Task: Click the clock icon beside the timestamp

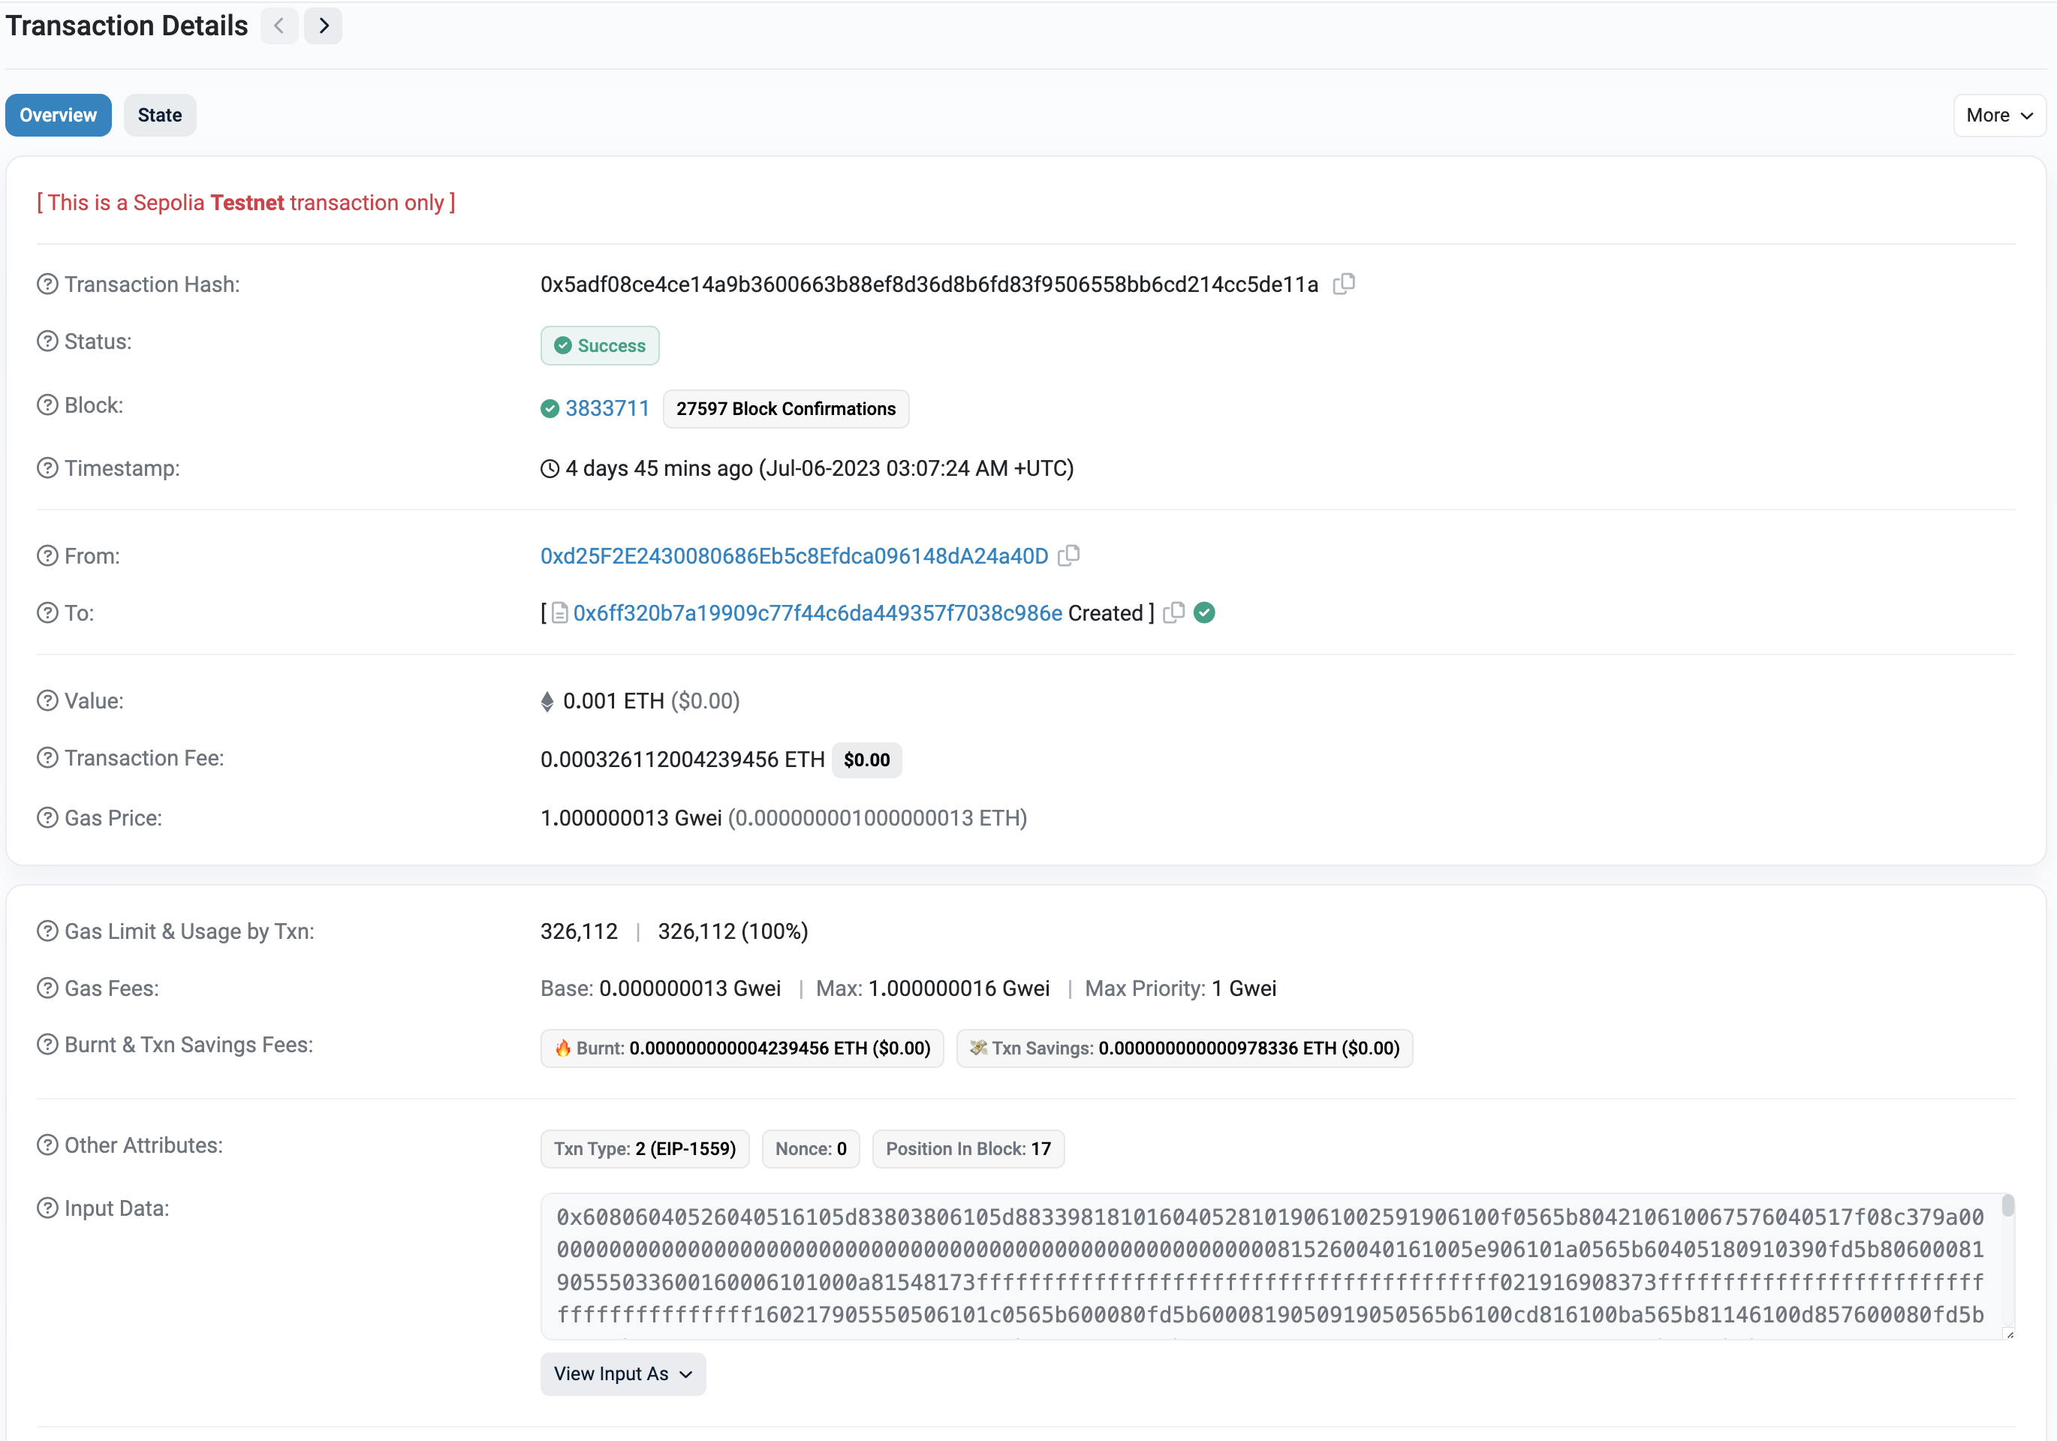Action: [x=548, y=468]
